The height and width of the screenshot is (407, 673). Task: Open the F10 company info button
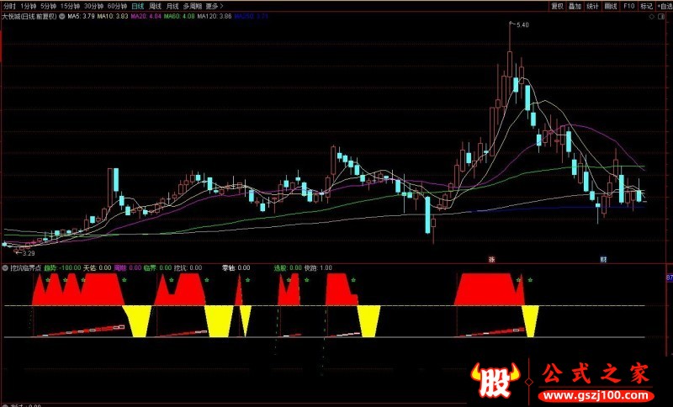[628, 6]
